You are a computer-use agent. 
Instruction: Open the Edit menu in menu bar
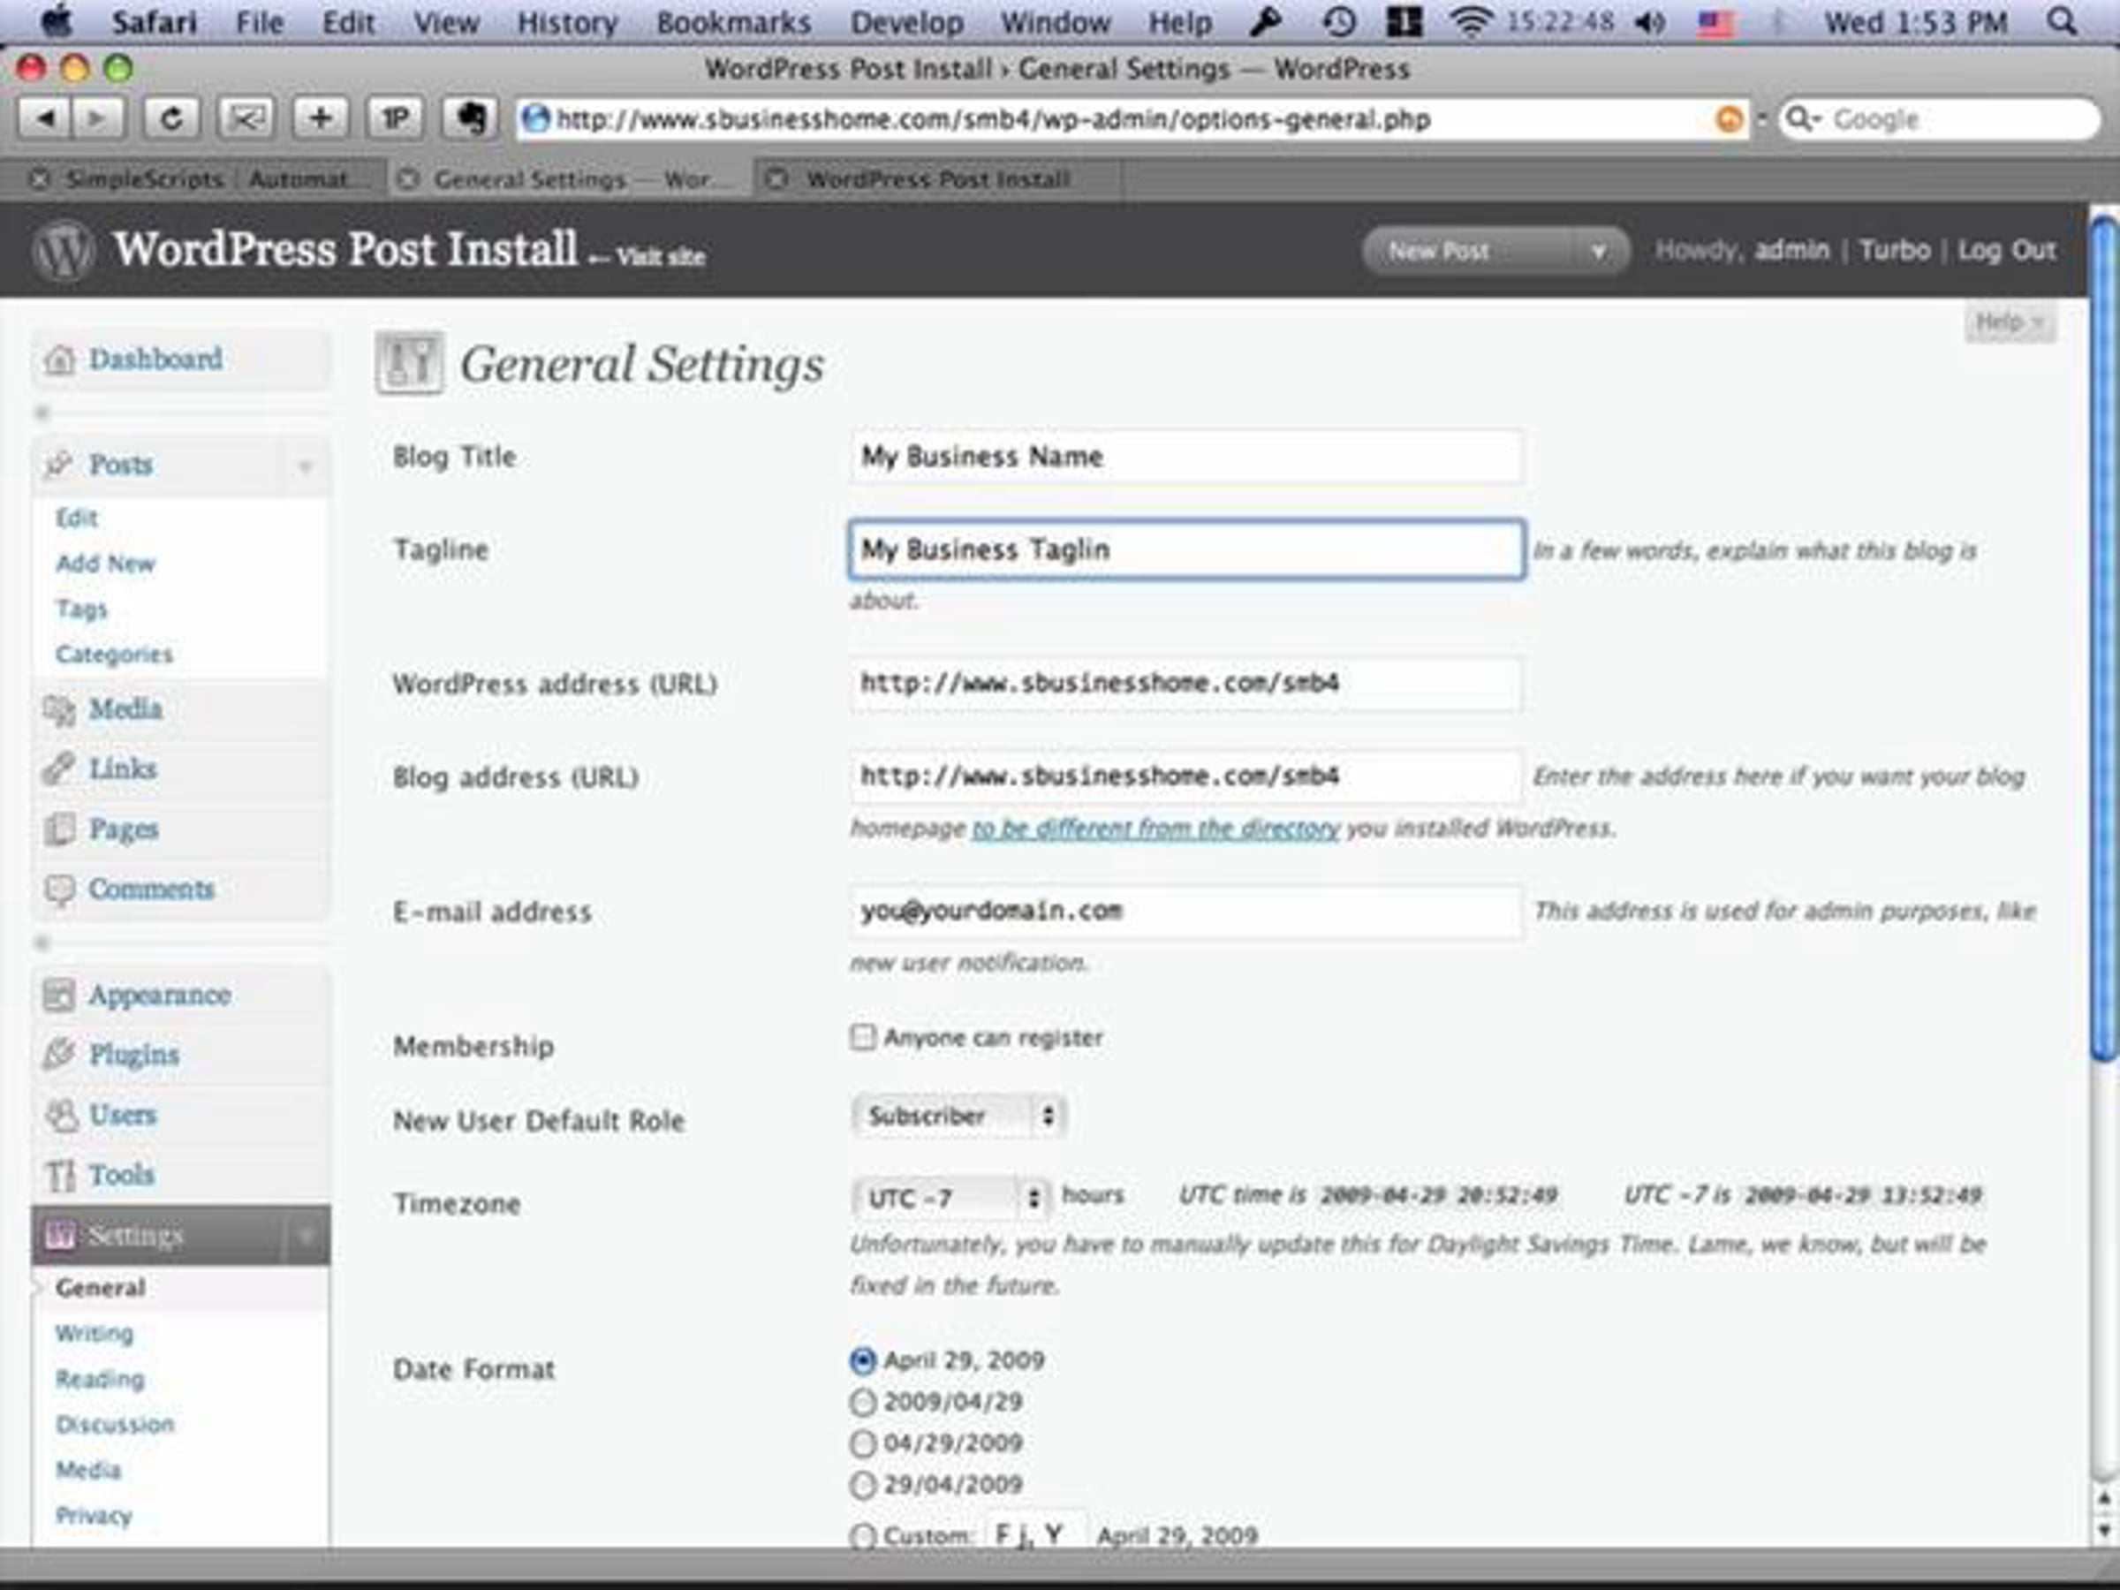coord(348,21)
